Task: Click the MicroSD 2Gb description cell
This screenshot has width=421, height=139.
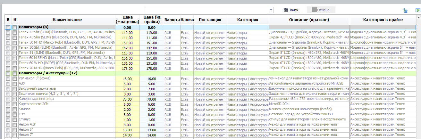Action: click(x=309, y=104)
